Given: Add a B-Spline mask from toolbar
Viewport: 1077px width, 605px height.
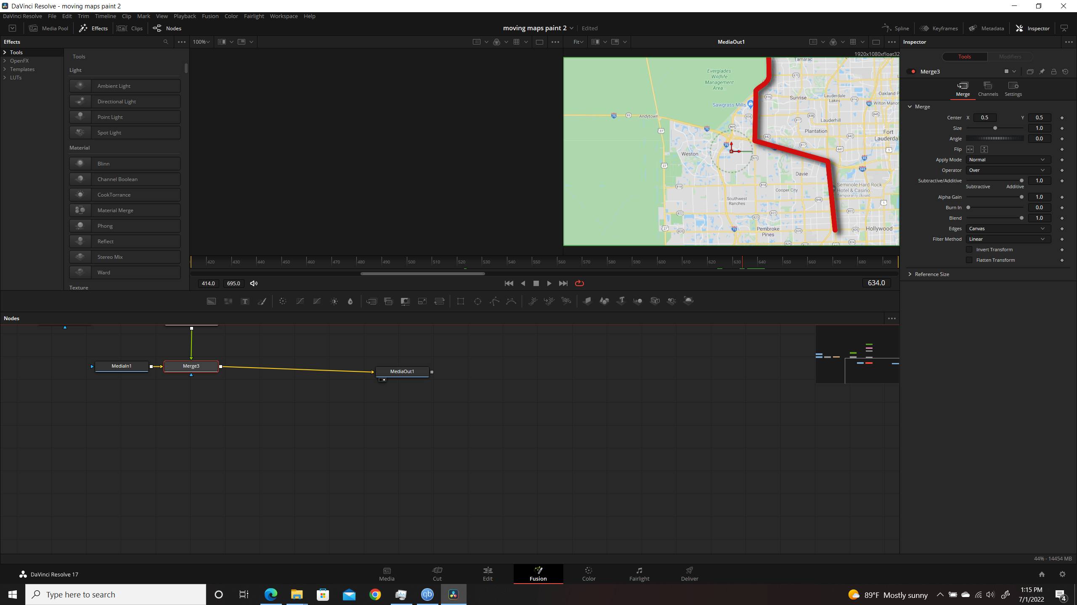Looking at the screenshot, I should pyautogui.click(x=511, y=301).
